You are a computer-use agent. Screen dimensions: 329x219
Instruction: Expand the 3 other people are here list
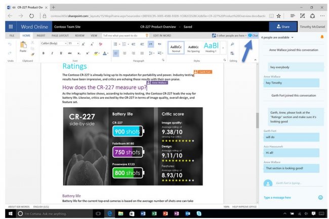pos(229,35)
